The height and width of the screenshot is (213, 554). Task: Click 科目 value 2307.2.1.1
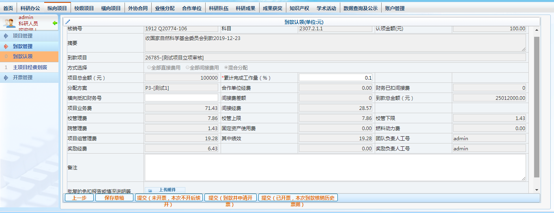pos(335,29)
